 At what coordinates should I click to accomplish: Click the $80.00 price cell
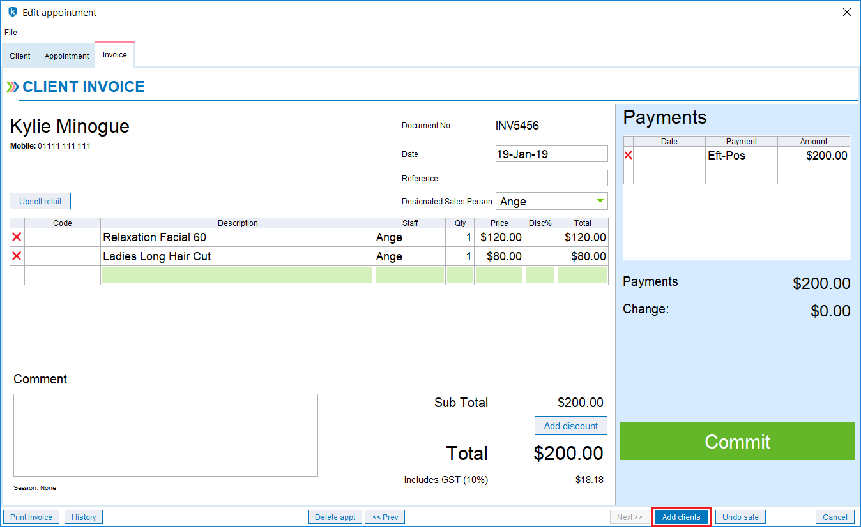pos(499,256)
